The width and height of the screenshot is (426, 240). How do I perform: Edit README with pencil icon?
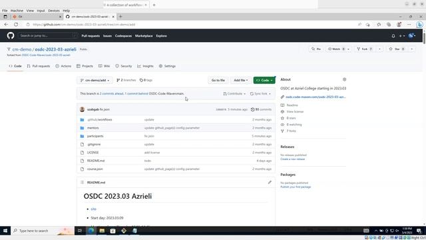(270, 182)
